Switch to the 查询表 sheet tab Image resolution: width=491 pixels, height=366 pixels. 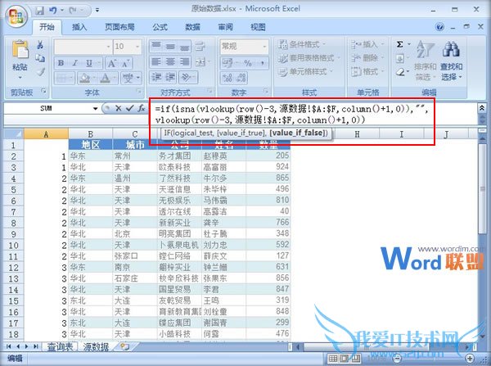pos(60,346)
